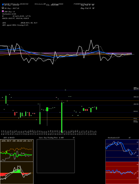Open the MACD histogram chart panel
The height and width of the screenshot is (184, 139).
pyautogui.click(x=17, y=173)
